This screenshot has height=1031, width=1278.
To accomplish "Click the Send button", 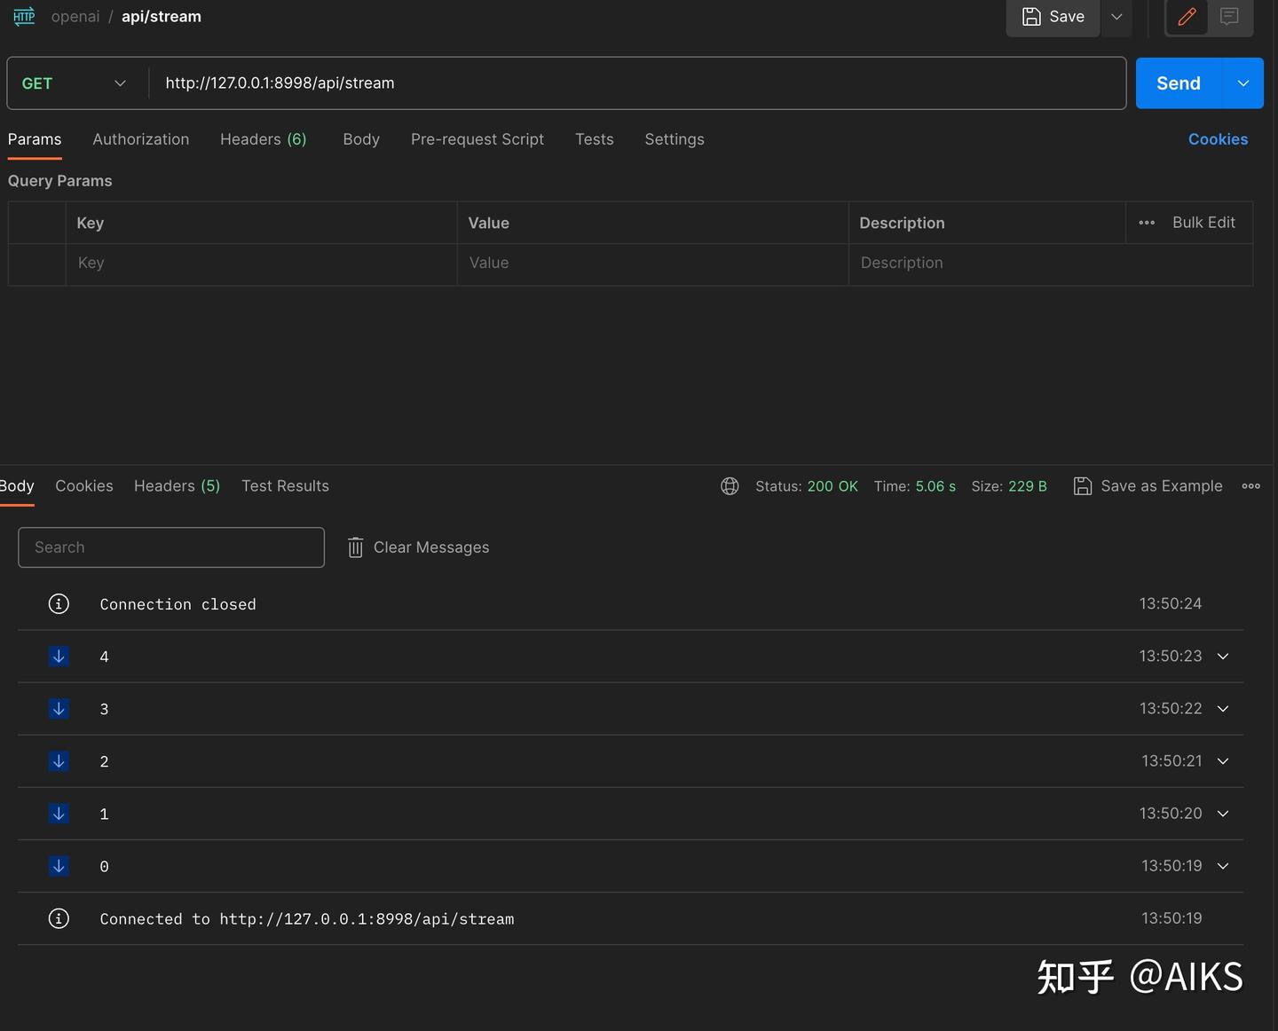I will coord(1178,83).
